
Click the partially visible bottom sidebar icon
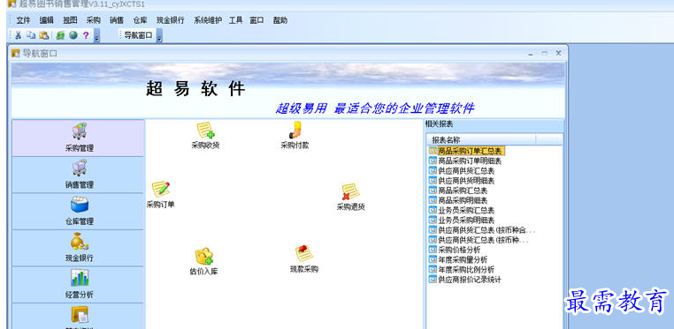(x=80, y=316)
